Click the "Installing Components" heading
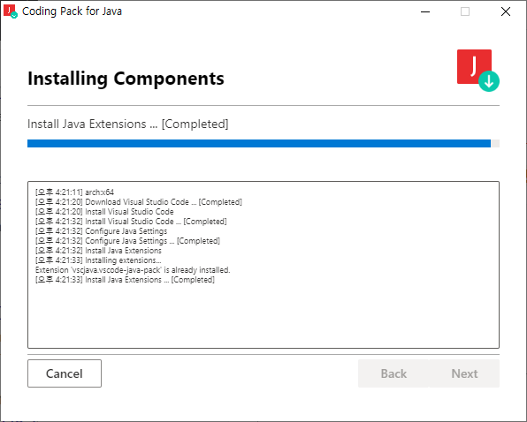The width and height of the screenshot is (527, 422). pyautogui.click(x=126, y=79)
